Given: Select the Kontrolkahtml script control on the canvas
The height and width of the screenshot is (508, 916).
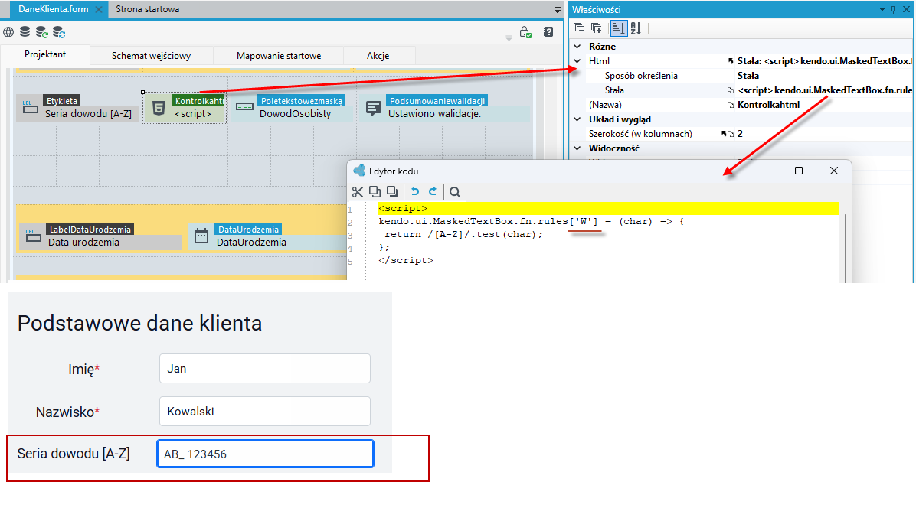Looking at the screenshot, I should tap(185, 108).
